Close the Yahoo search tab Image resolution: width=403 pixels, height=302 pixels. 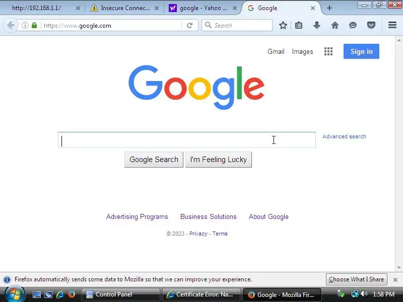(x=235, y=8)
